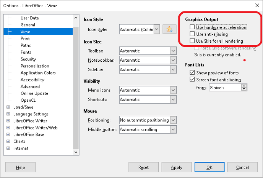Image resolution: width=263 pixels, height=179 pixels.
Task: Enable Use Skia for all rendering
Action: pos(192,41)
